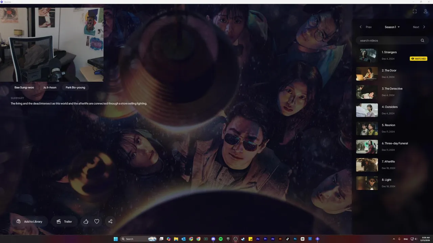Click the microphone tray icon
433x243 pixels.
pyautogui.click(x=400, y=239)
